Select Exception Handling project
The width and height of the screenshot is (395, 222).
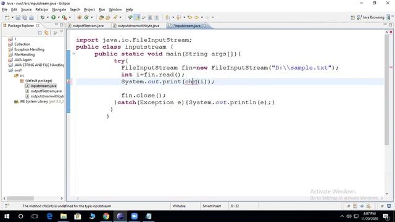point(29,49)
